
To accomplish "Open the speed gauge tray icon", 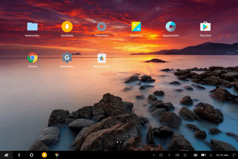I will (x=161, y=155).
